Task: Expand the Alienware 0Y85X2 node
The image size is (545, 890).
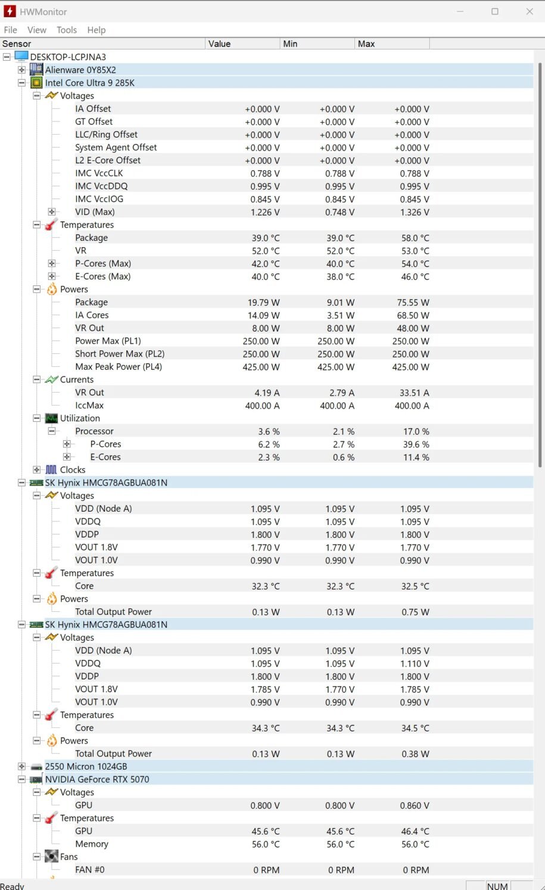Action: point(21,70)
